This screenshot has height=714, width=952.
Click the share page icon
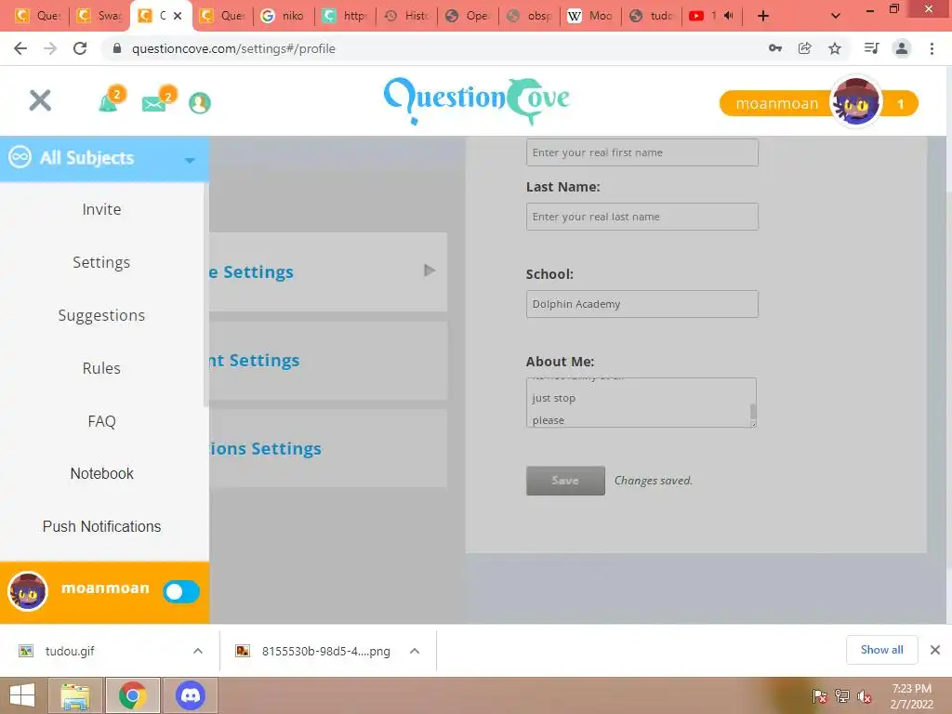[x=805, y=48]
